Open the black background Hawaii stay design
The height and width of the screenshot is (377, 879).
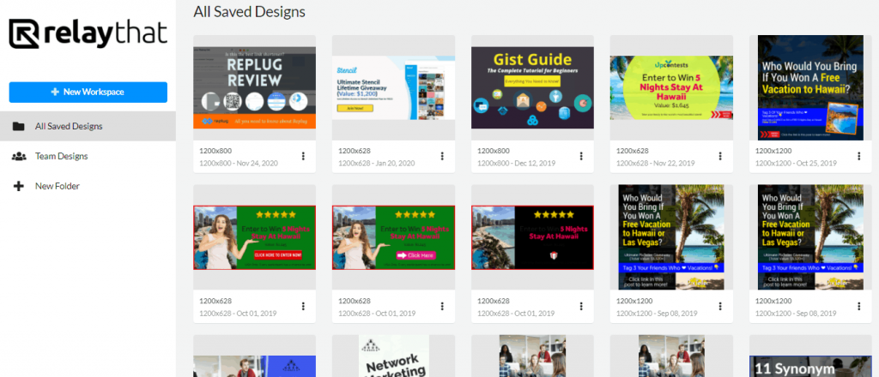(532, 237)
